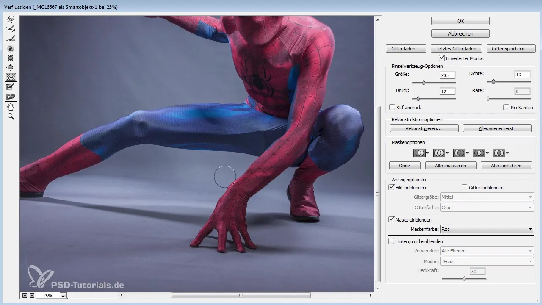The width and height of the screenshot is (542, 305).
Task: Select the Freeze Mask tool
Action: (x=11, y=87)
